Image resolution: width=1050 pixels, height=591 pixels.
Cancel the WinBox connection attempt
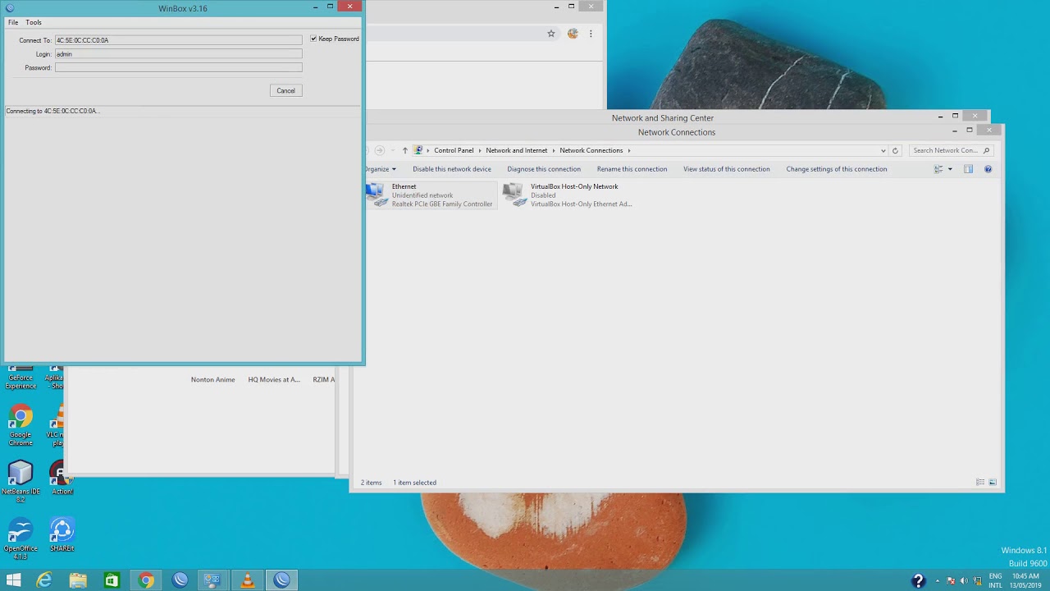click(285, 90)
